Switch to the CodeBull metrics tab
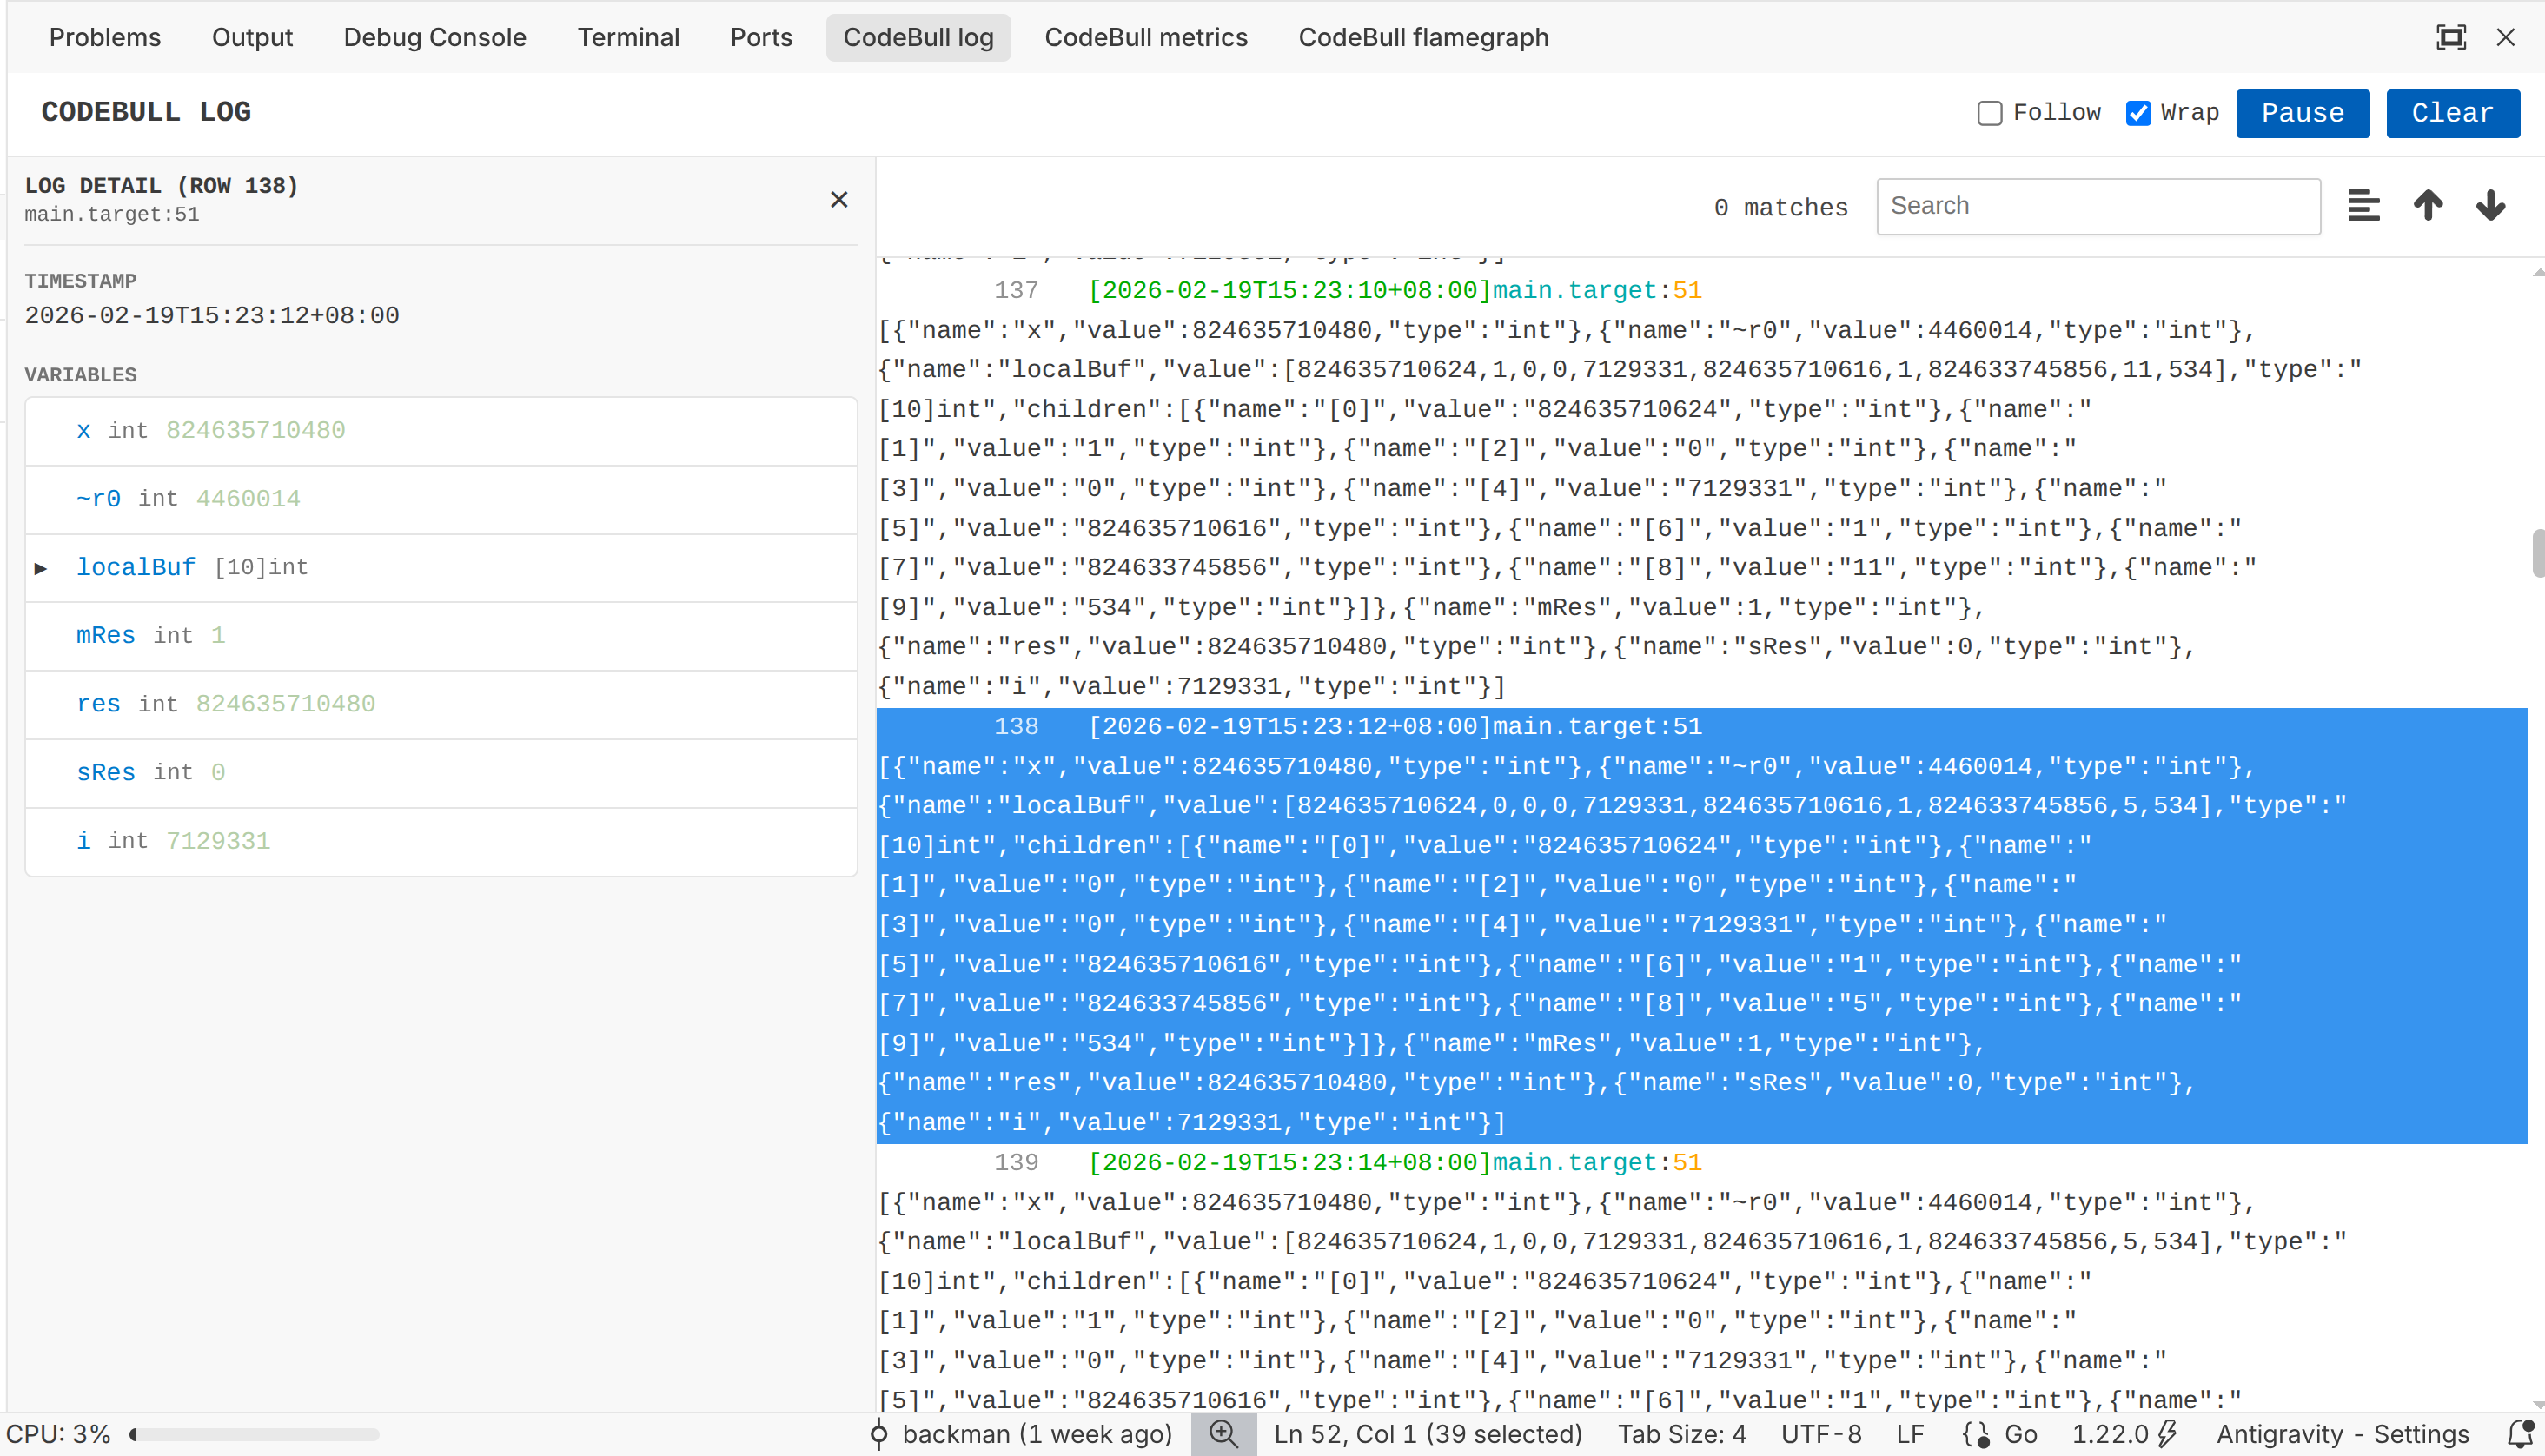Screen dimensions: 2545x1456 coord(1146,37)
